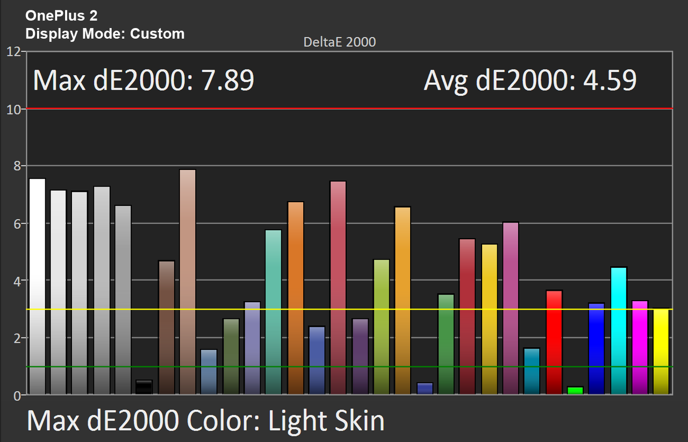Select the saturated pure red bar

click(x=554, y=343)
